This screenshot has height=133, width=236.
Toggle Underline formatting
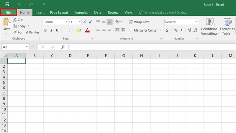tap(57, 30)
